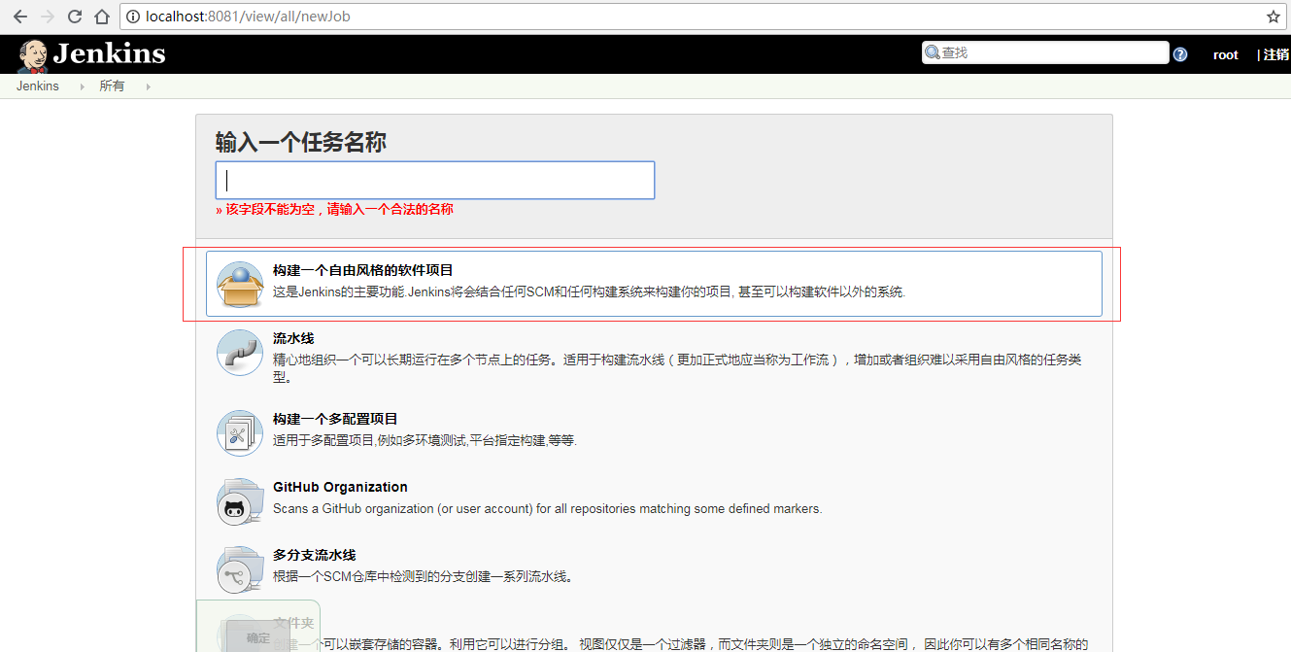Click the Pipeline (流水线) icon
This screenshot has width=1291, height=652.
(240, 353)
